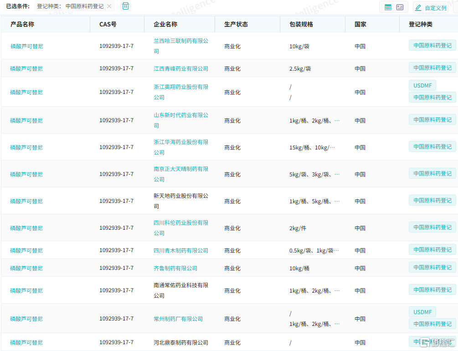This screenshot has height=351, width=458.
Task: Click 磷酸芦可替尼 in the 兰西哈三联 row
Action: click(x=26, y=46)
